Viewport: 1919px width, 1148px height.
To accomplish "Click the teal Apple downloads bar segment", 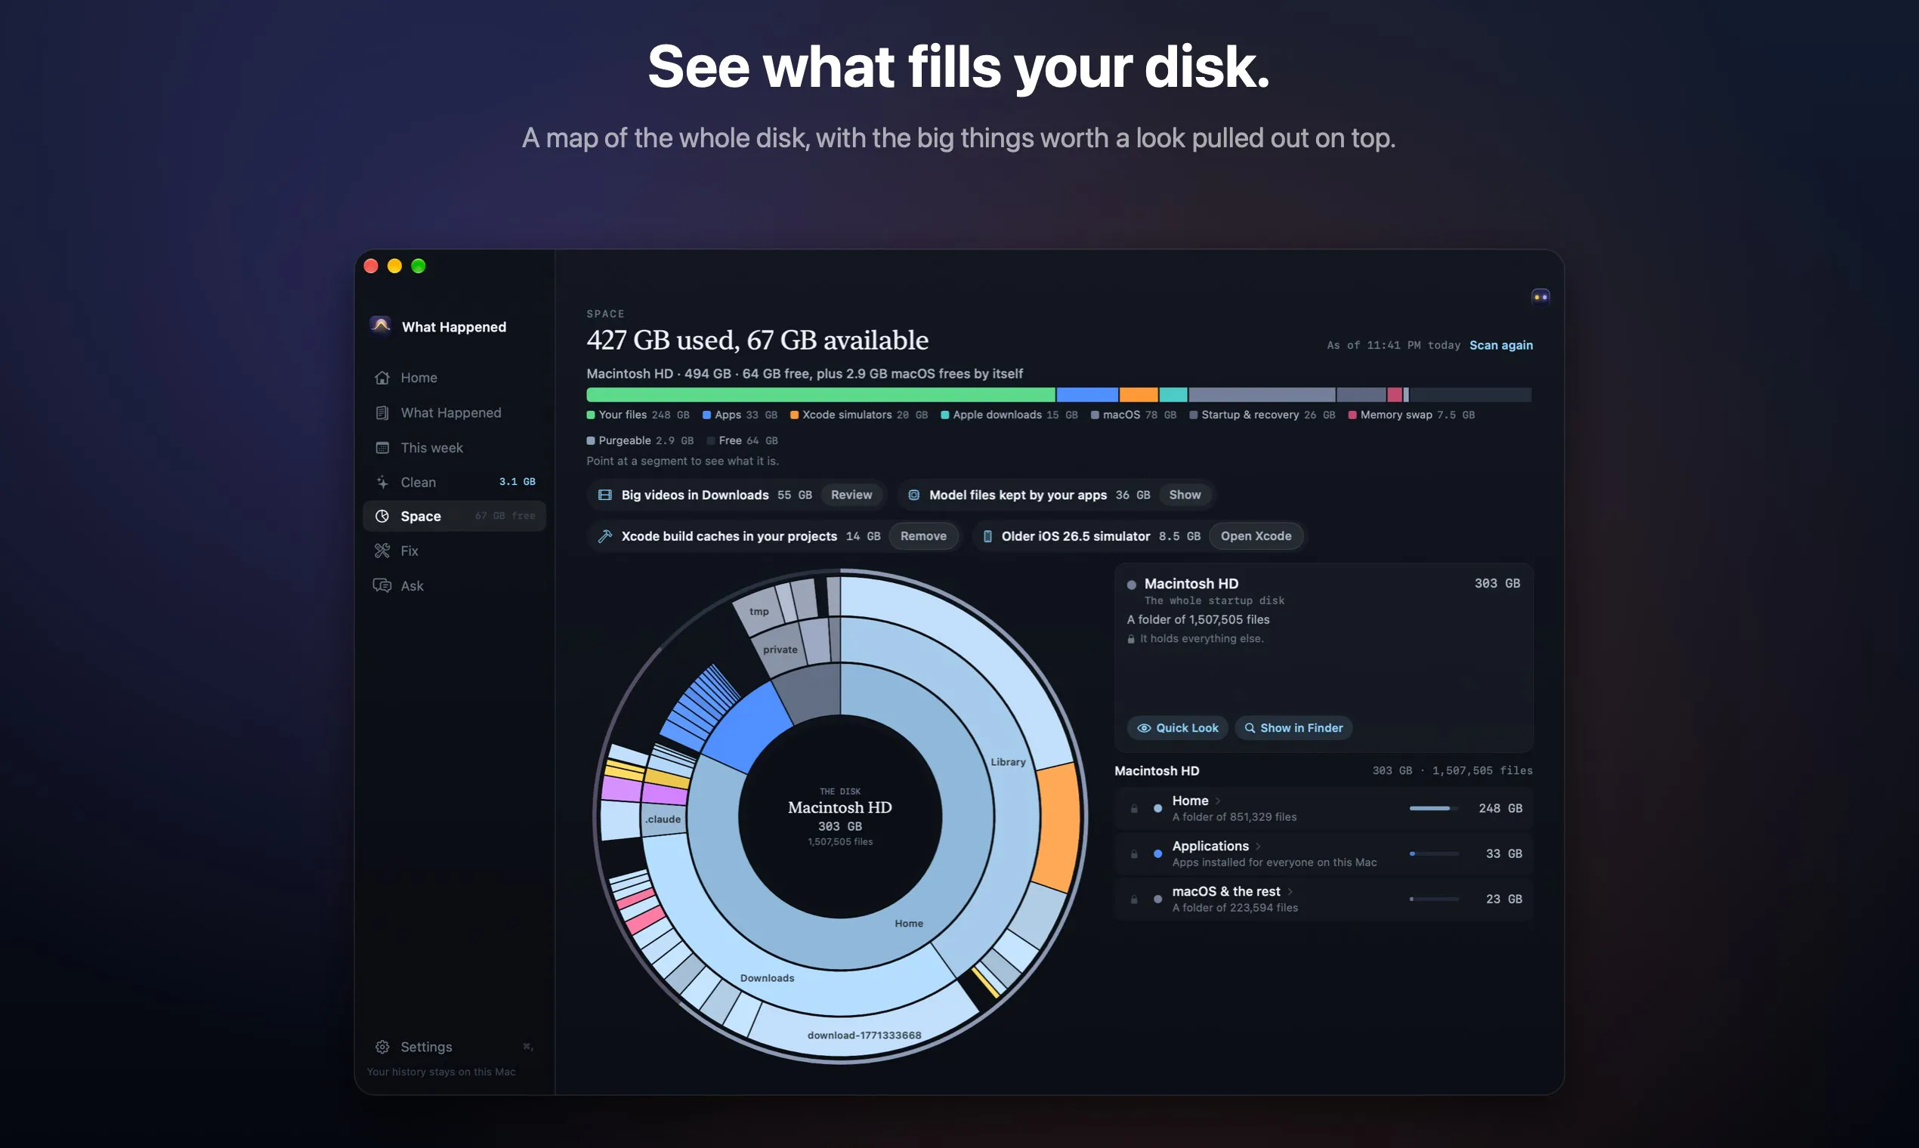I will [x=1173, y=394].
